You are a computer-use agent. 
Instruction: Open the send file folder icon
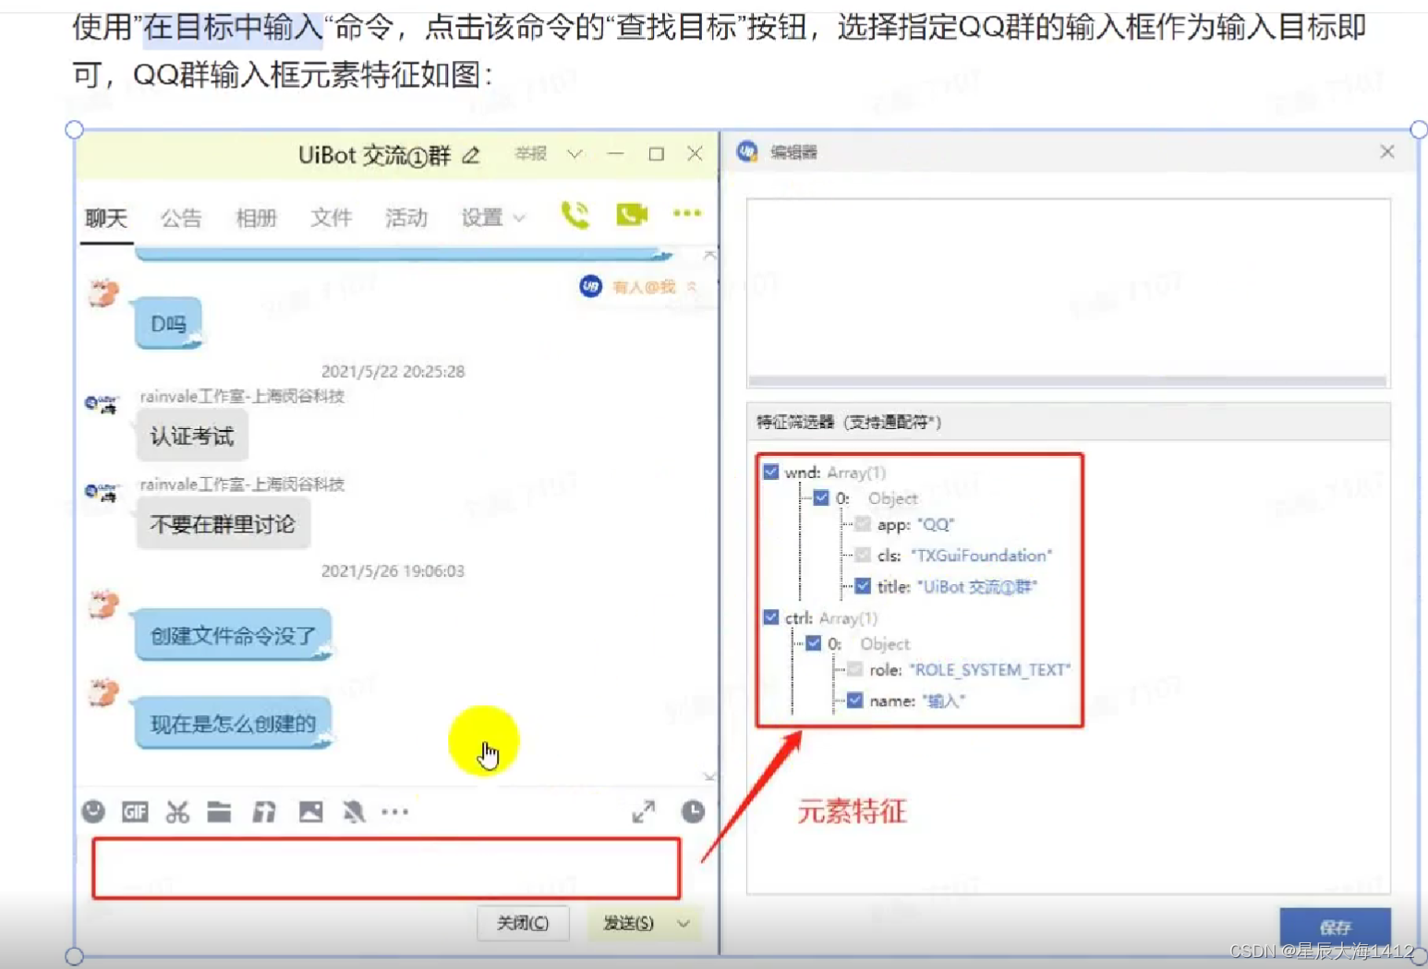tap(219, 811)
